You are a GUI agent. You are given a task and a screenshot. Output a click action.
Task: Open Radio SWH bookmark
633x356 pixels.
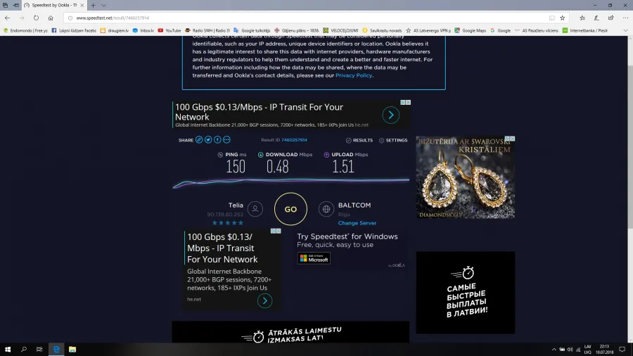207,30
